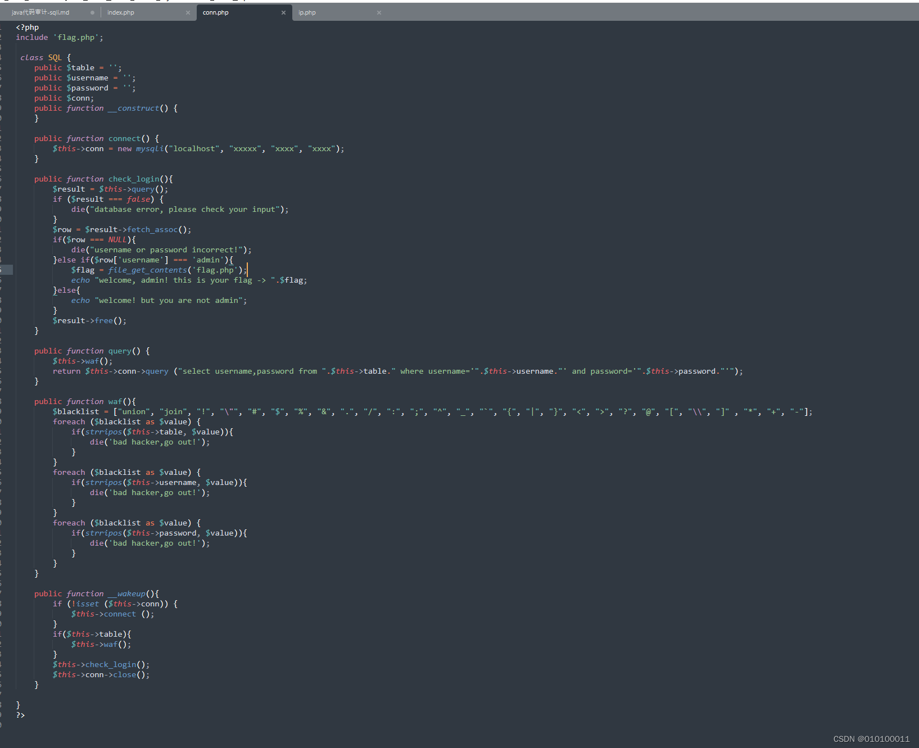Click the 'public function connect()' line

[x=97, y=138]
